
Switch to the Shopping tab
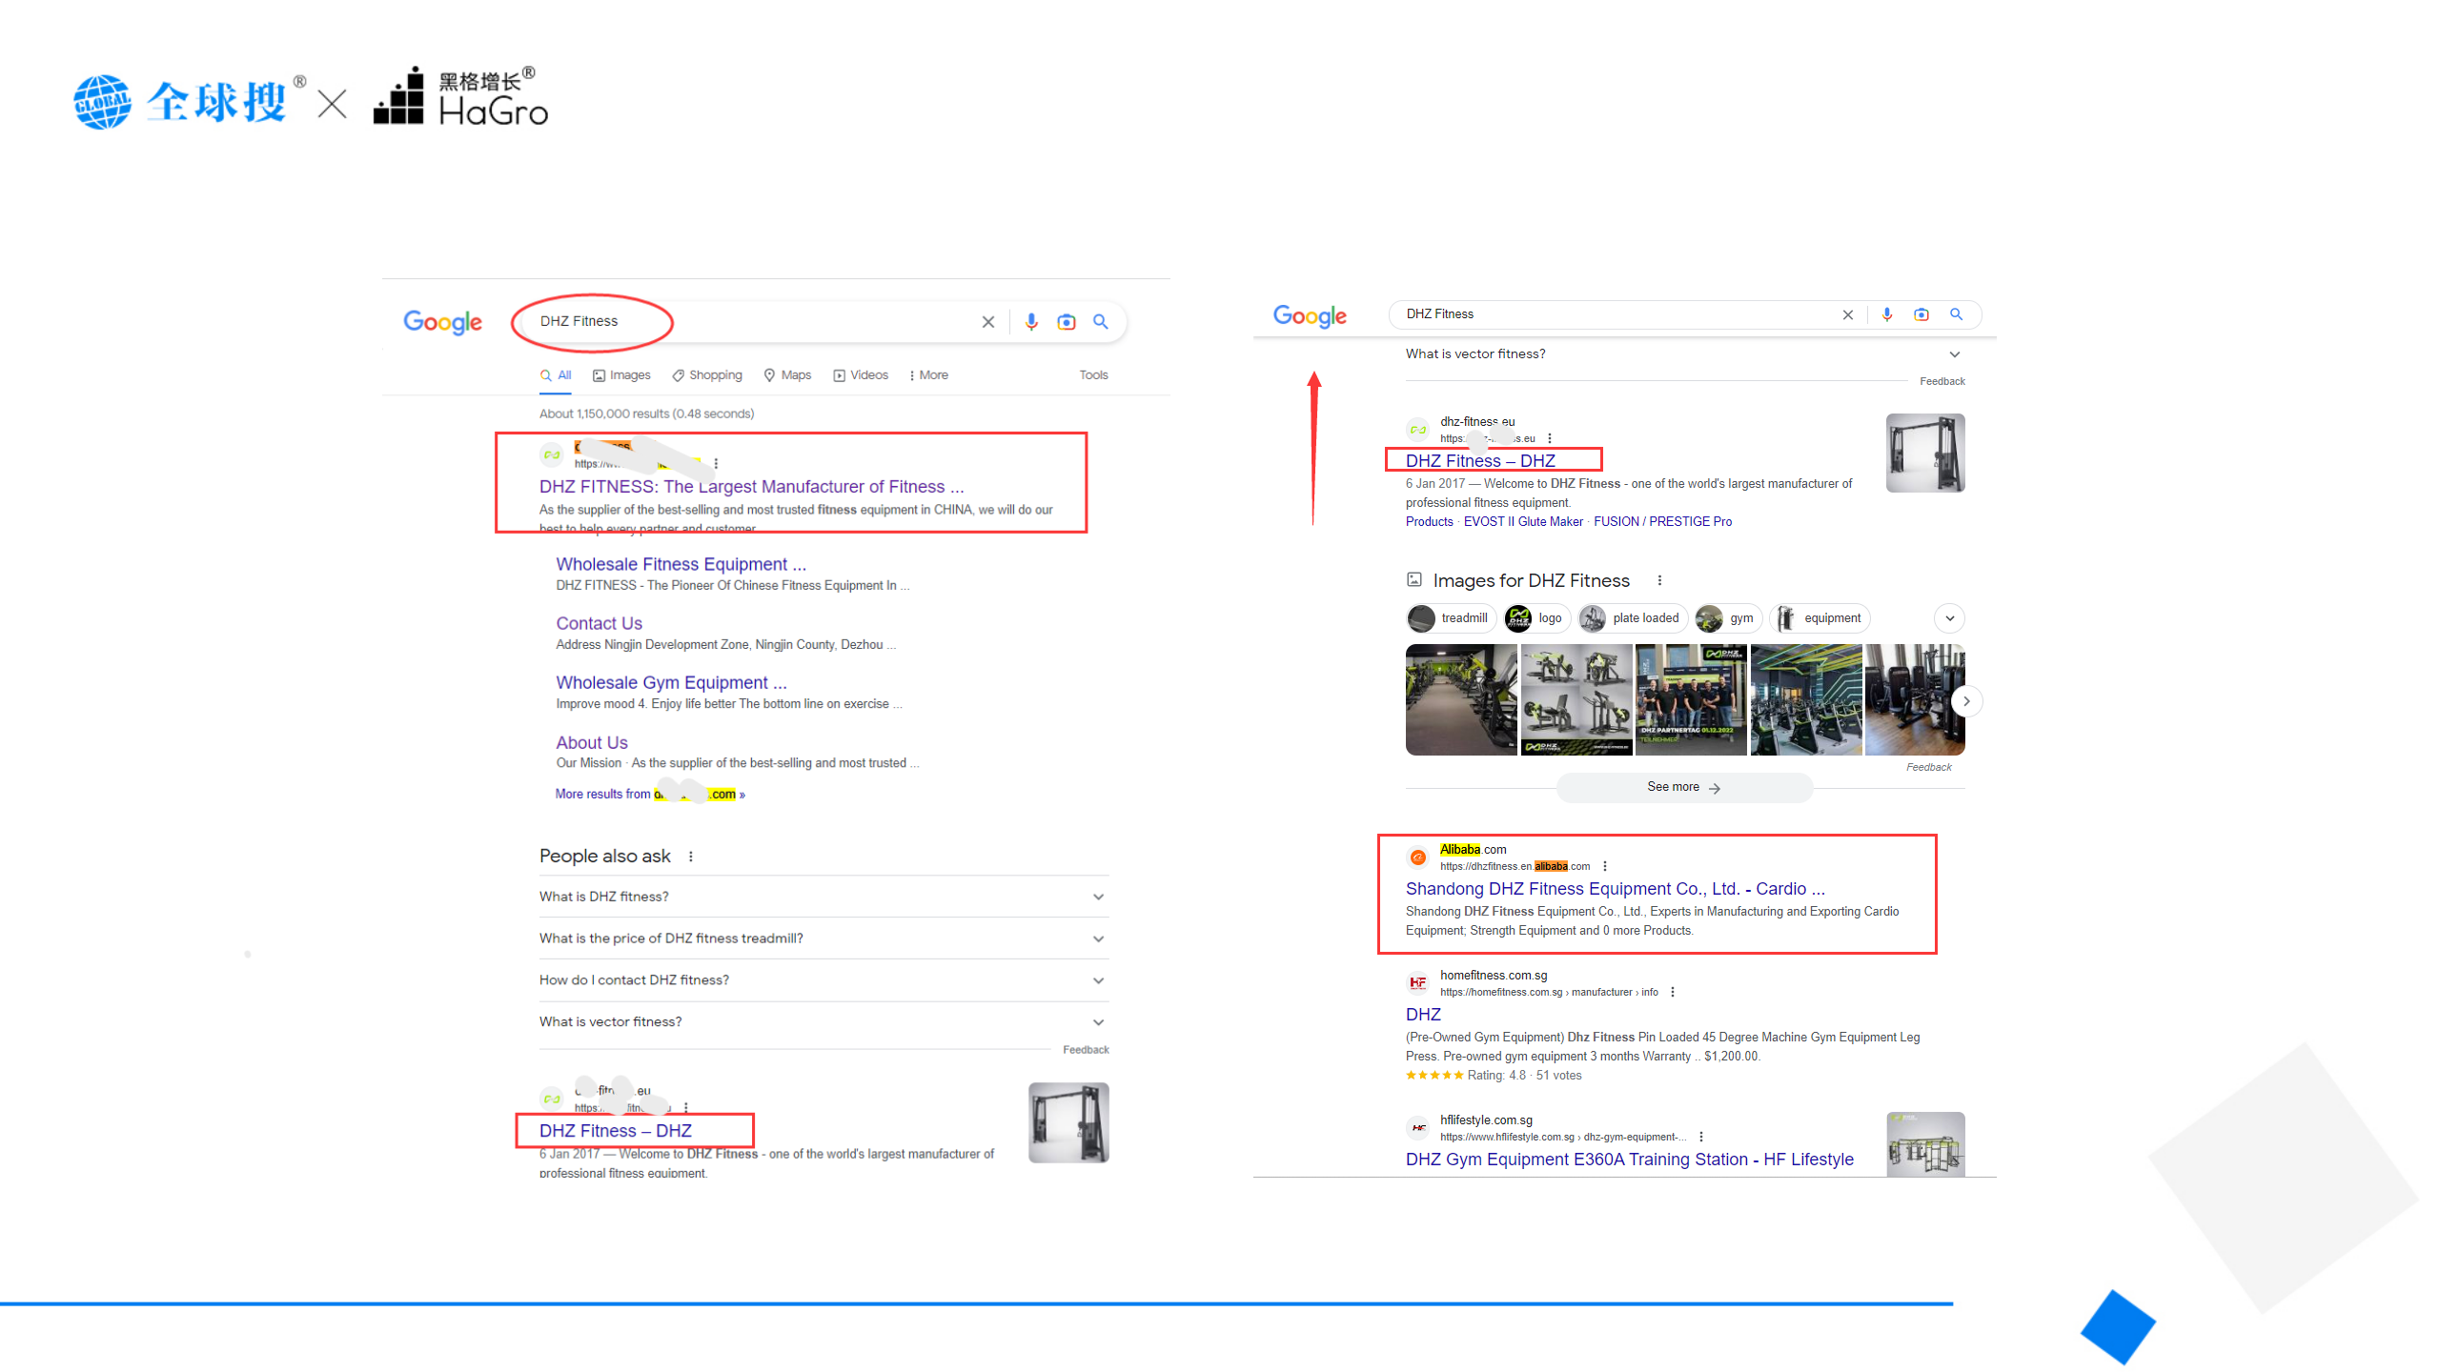tap(707, 375)
